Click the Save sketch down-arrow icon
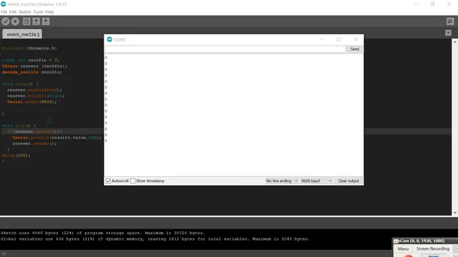The image size is (458, 257). pyautogui.click(x=46, y=22)
